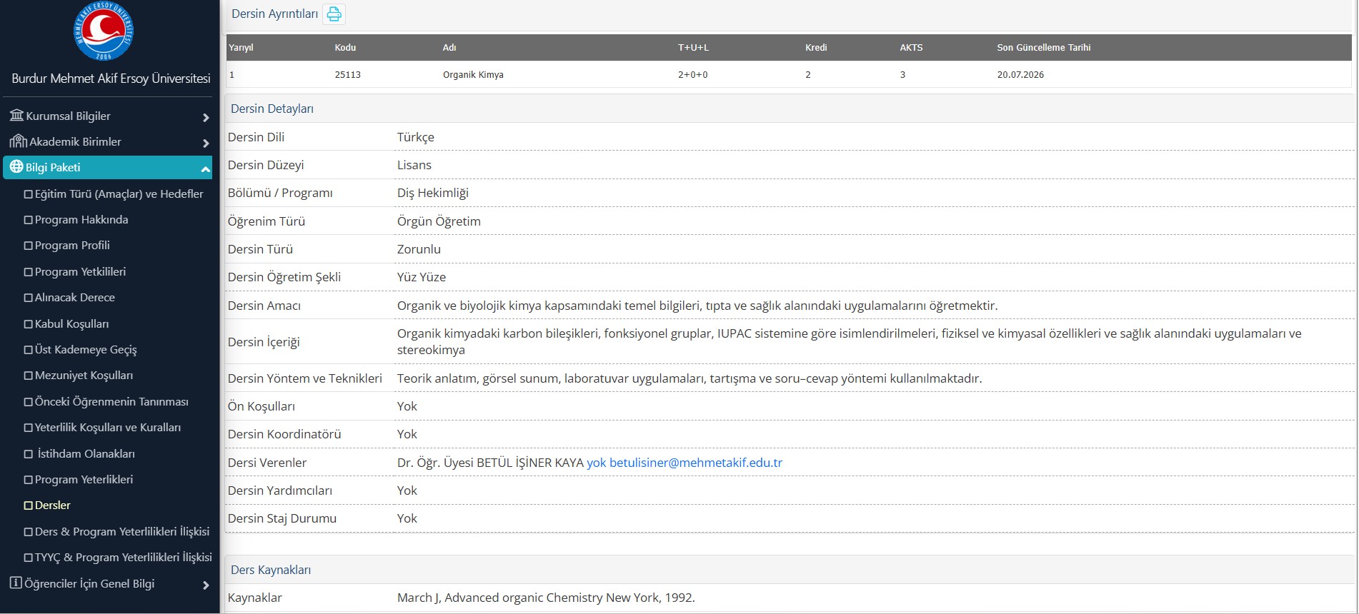This screenshot has width=1359, height=614.
Task: Click the Örgün Öğretim value
Action: pyautogui.click(x=439, y=221)
